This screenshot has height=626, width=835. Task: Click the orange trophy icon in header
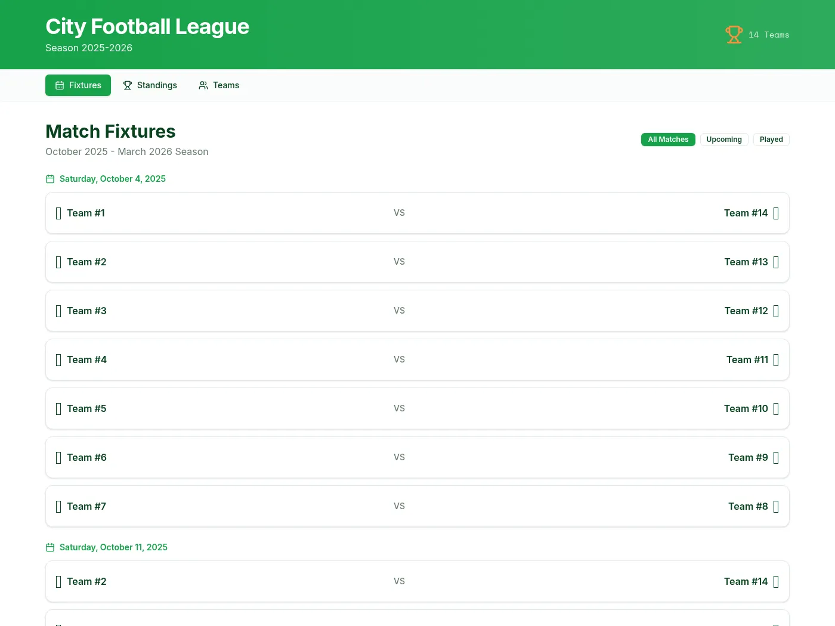point(734,35)
